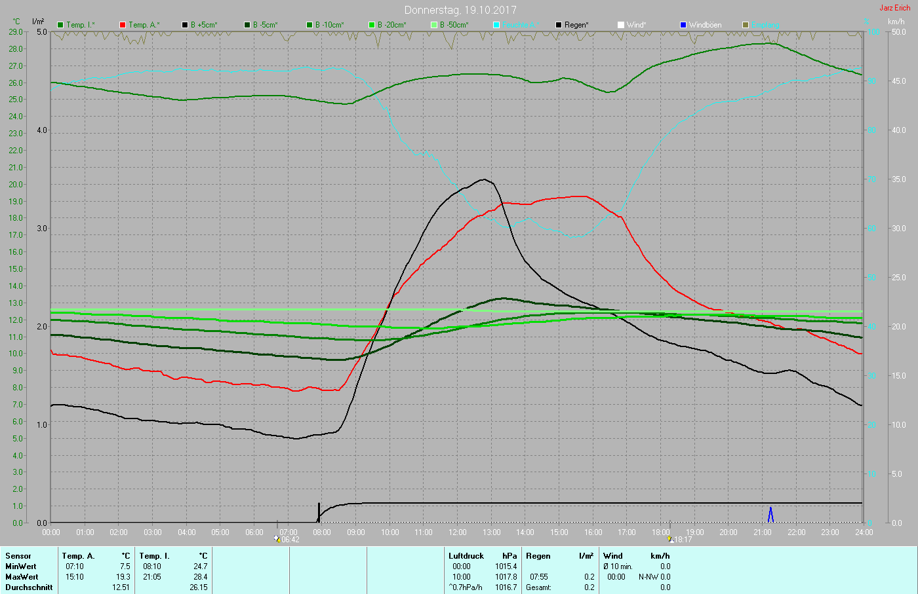Click the 7.5 minimum outdoor temperature value
The width and height of the screenshot is (918, 594).
click(125, 566)
